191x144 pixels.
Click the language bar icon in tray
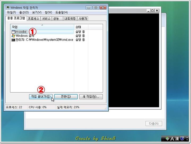click(x=167, y=139)
